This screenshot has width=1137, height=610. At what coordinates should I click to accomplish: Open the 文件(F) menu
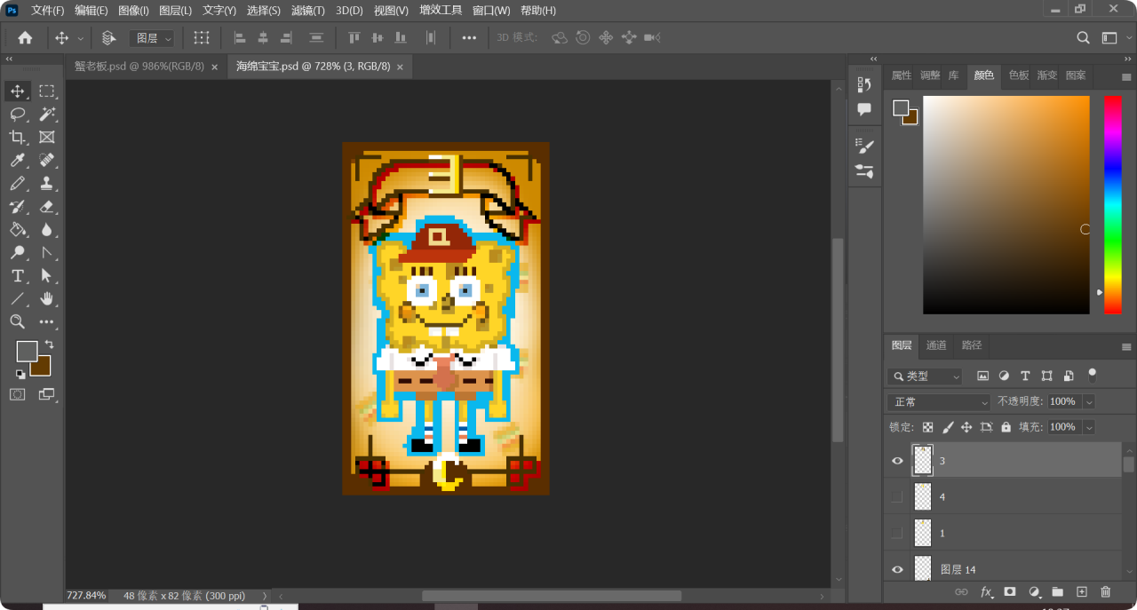(48, 11)
